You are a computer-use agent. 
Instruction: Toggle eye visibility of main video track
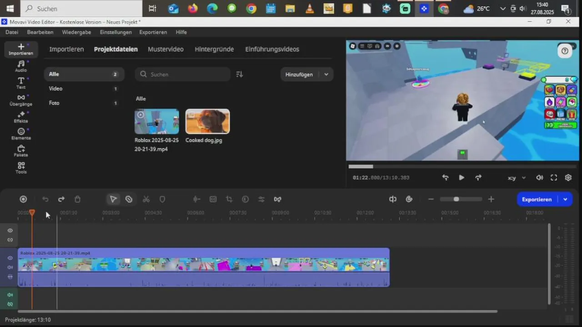pyautogui.click(x=10, y=258)
